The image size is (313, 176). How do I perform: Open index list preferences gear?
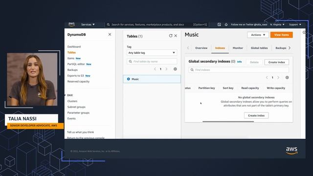(x=287, y=77)
